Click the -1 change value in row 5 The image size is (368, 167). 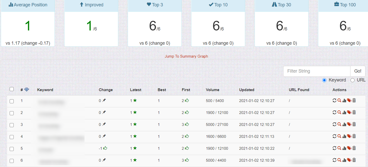(100, 148)
